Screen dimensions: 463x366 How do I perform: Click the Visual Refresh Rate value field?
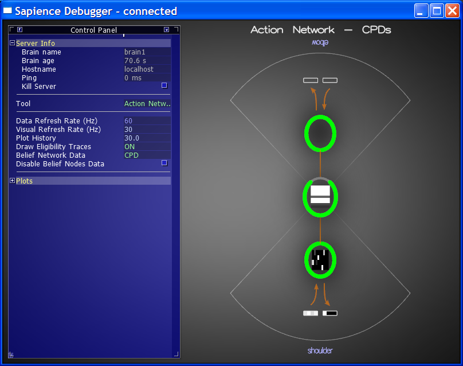pos(147,130)
